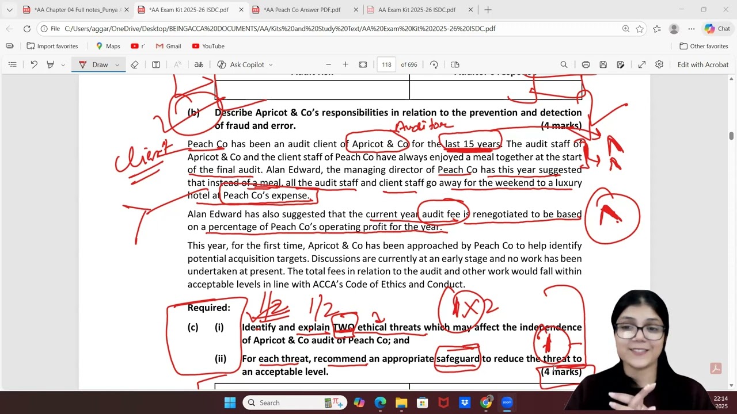Open Find in PDF search icon

point(564,64)
